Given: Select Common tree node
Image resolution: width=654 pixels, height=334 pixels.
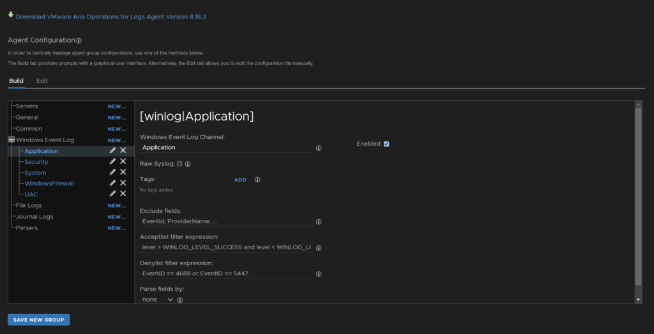Looking at the screenshot, I should pyautogui.click(x=29, y=129).
